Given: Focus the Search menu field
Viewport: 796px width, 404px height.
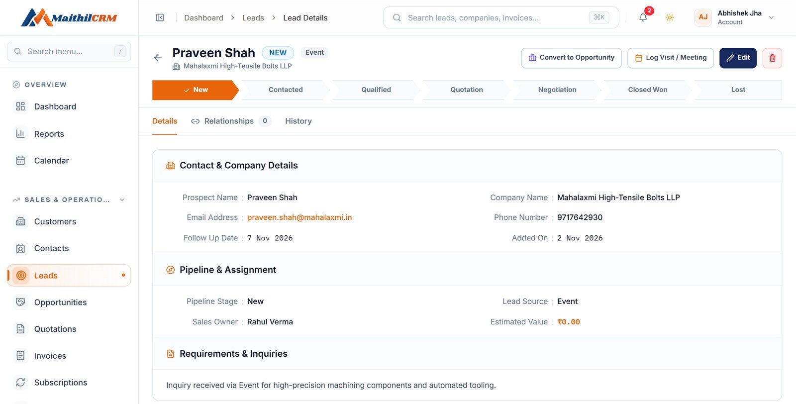Looking at the screenshot, I should click(69, 51).
